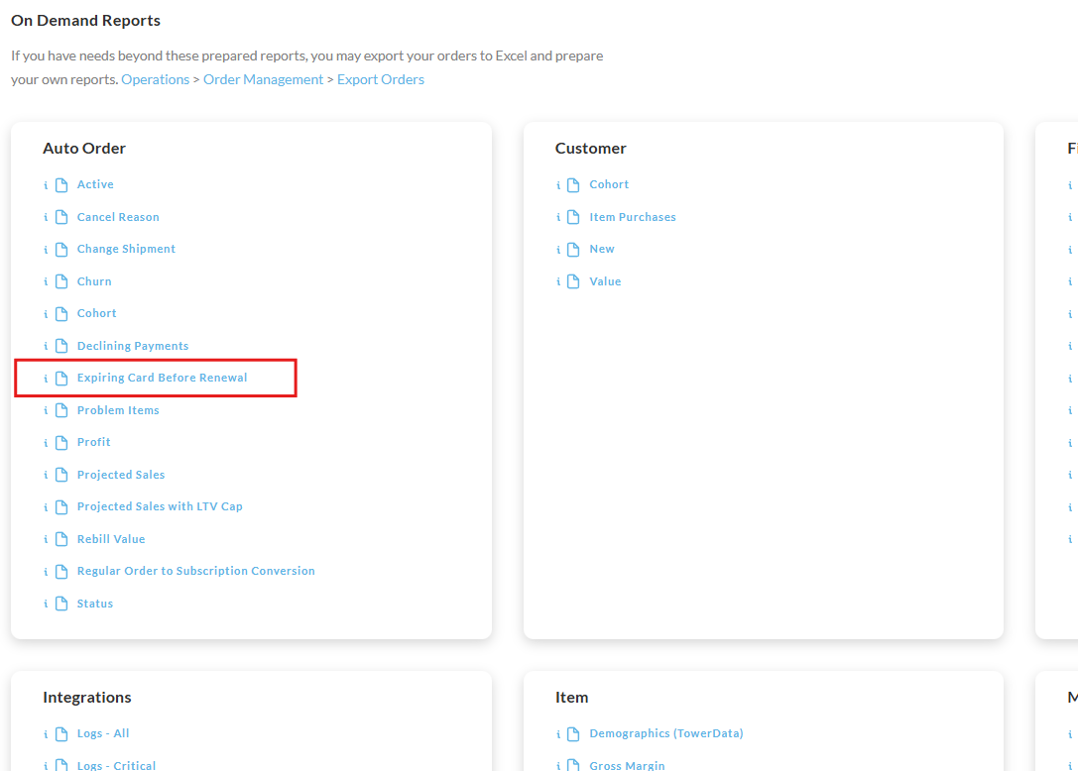Open the New customer report
Screen dimensions: 1078x771
pos(602,249)
